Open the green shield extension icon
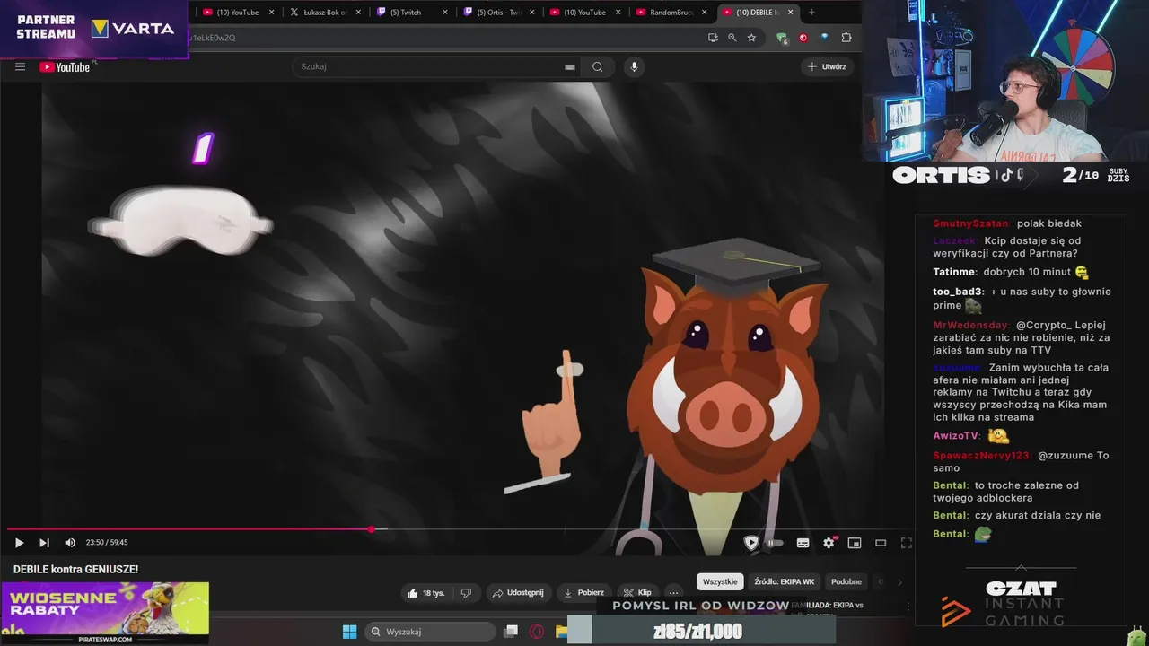This screenshot has height=646, width=1149. pos(782,38)
